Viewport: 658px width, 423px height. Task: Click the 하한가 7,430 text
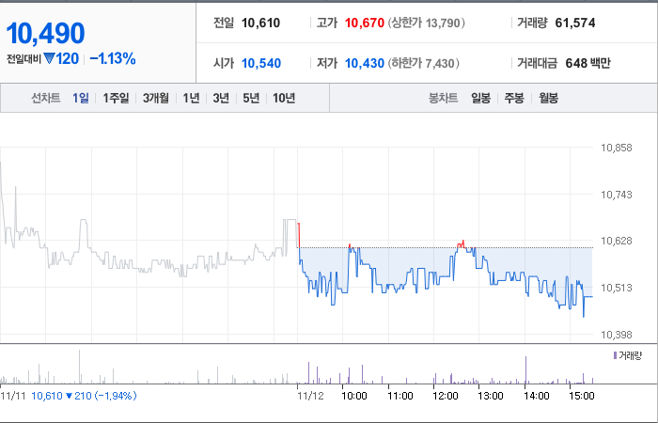(423, 63)
